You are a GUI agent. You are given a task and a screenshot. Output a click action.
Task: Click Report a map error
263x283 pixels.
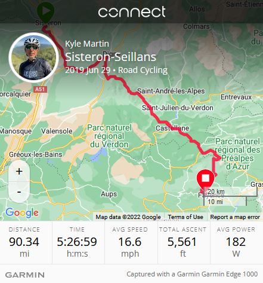pyautogui.click(x=235, y=217)
